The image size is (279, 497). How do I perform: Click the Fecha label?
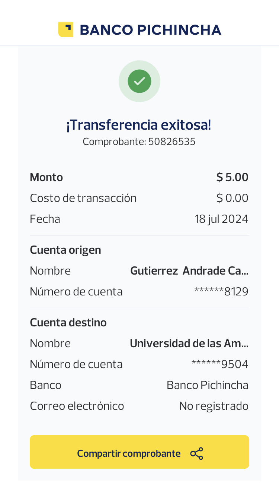coord(45,219)
